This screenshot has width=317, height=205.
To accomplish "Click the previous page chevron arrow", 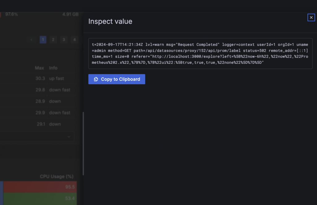I will [x=31, y=40].
